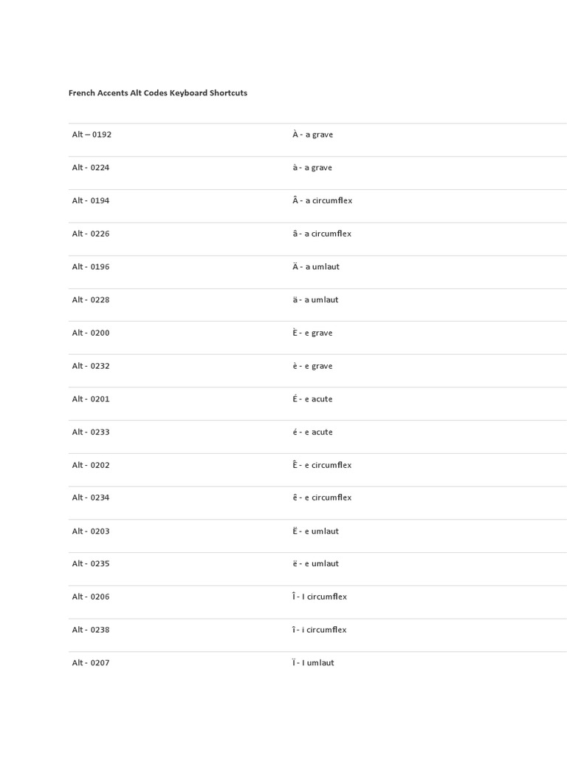Select the capital Â a circumflex entry
The image size is (567, 757).
click(x=322, y=201)
